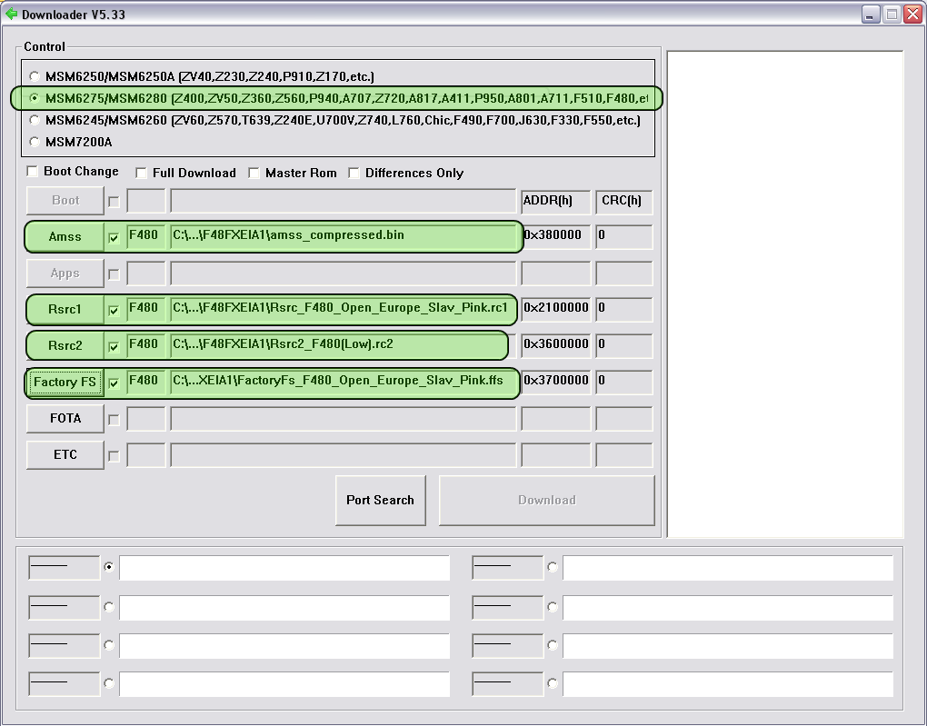Enable the Differences Only checkbox

coord(354,172)
